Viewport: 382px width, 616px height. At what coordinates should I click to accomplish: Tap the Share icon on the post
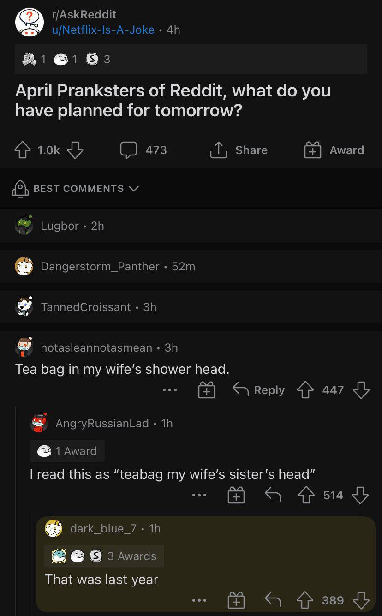219,150
